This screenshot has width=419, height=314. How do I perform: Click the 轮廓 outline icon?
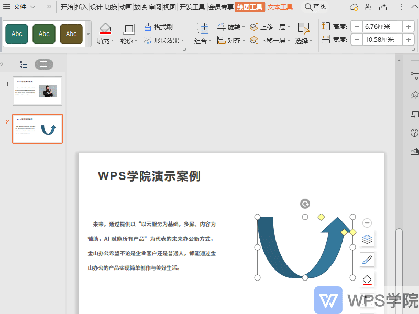[129, 29]
